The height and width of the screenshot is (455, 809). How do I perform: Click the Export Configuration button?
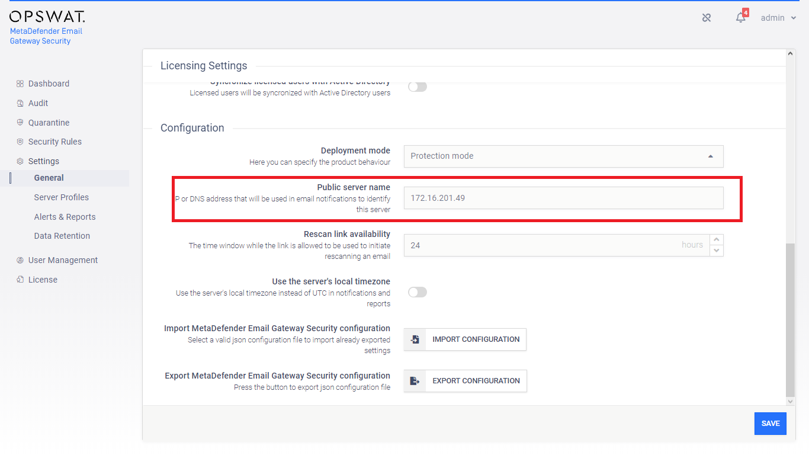(465, 381)
